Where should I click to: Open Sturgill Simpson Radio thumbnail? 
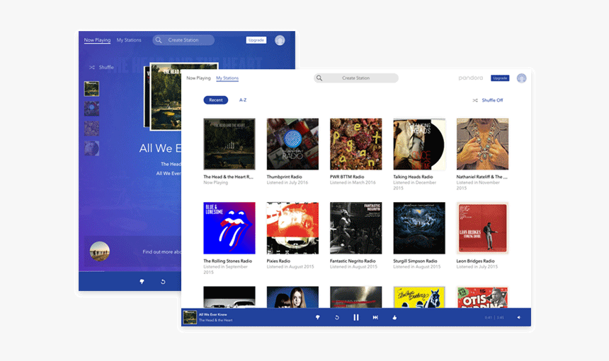coord(419,227)
